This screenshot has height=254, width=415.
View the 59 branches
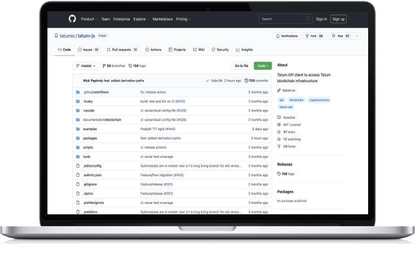113,66
